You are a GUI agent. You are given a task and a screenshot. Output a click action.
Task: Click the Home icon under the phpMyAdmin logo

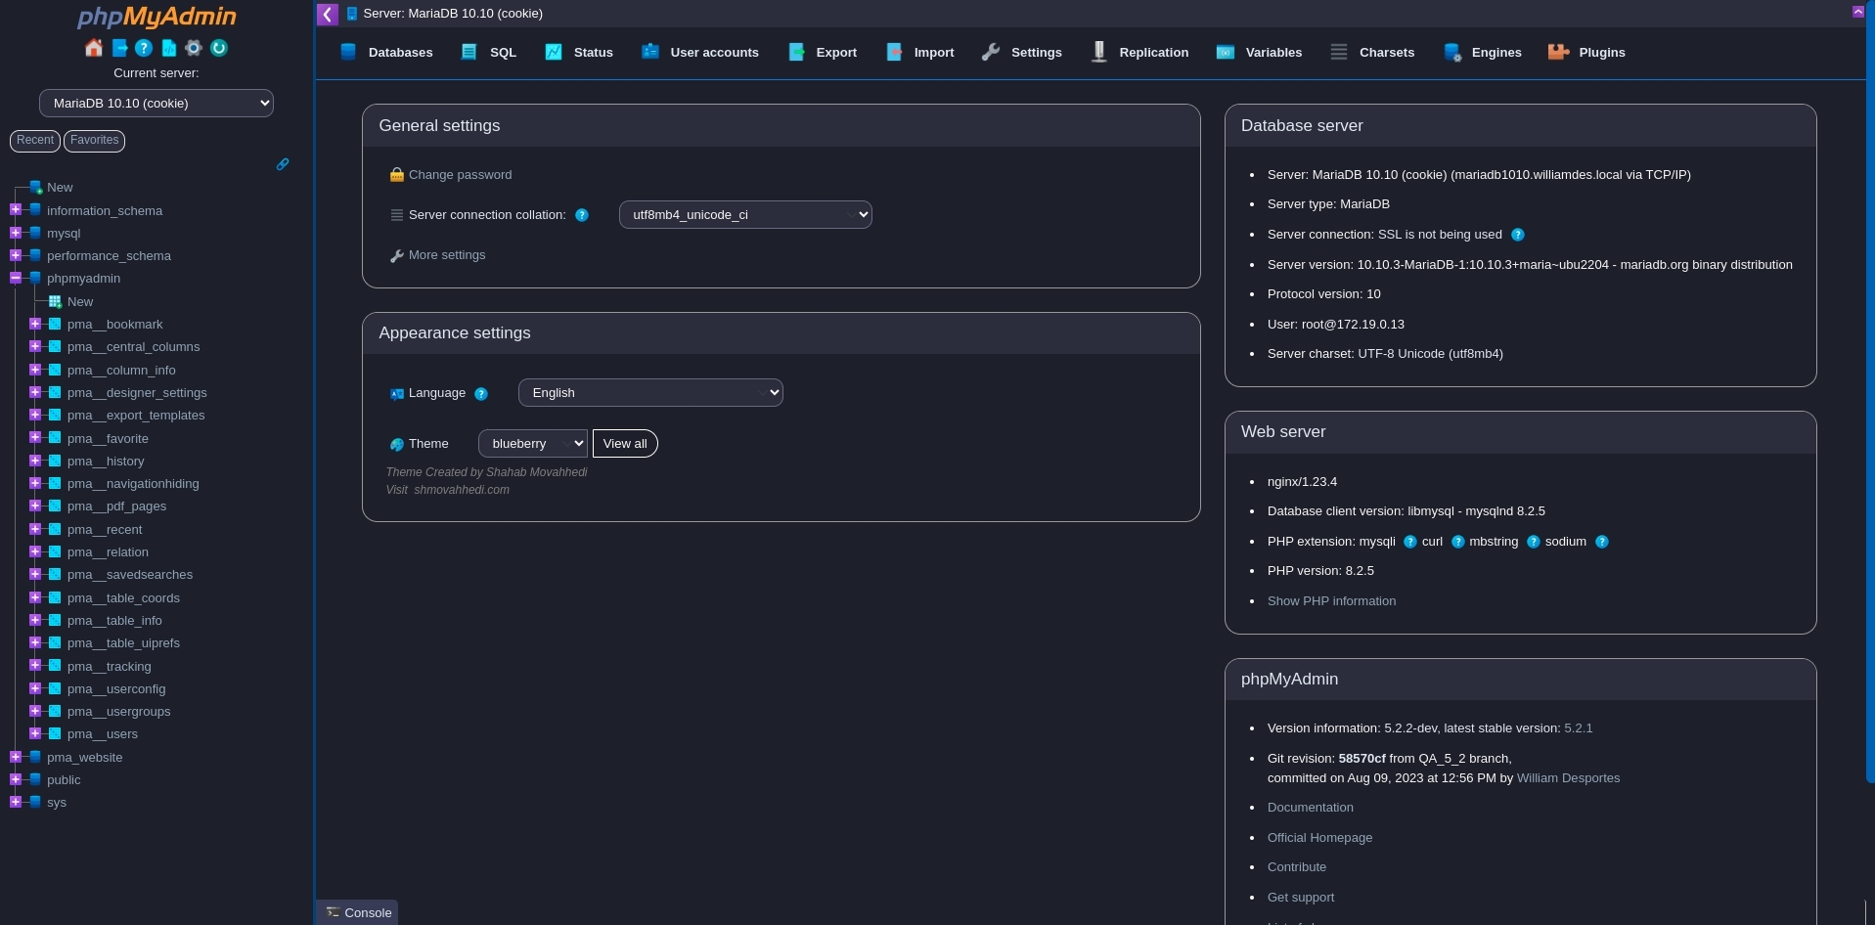[x=94, y=48]
